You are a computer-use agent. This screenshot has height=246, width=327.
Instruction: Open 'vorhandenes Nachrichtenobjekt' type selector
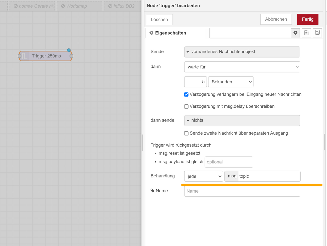[242, 52]
